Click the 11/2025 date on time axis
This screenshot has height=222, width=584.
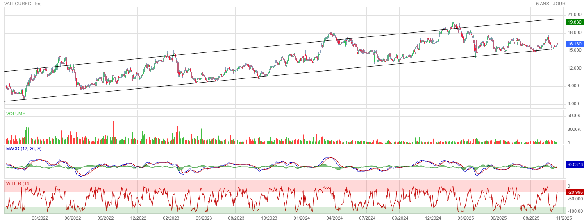[x=564, y=218]
